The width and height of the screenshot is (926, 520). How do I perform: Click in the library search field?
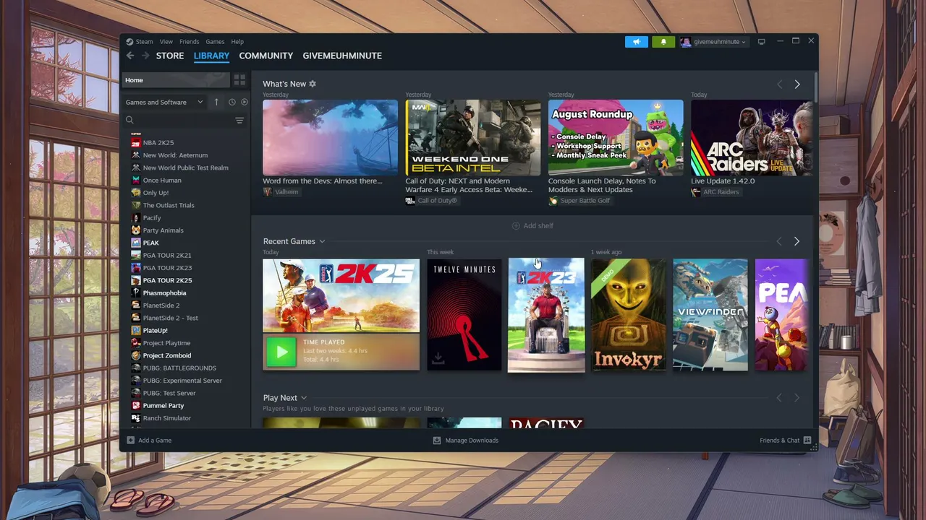pos(184,121)
